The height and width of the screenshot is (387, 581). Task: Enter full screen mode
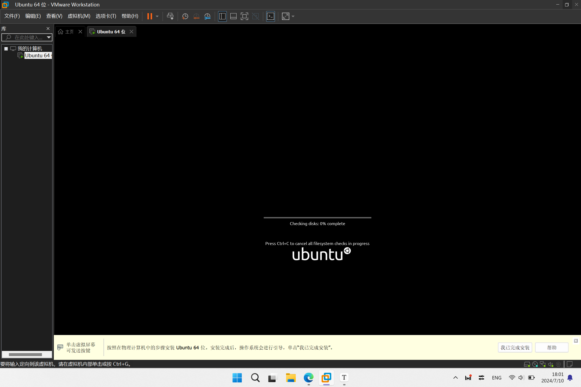244,16
